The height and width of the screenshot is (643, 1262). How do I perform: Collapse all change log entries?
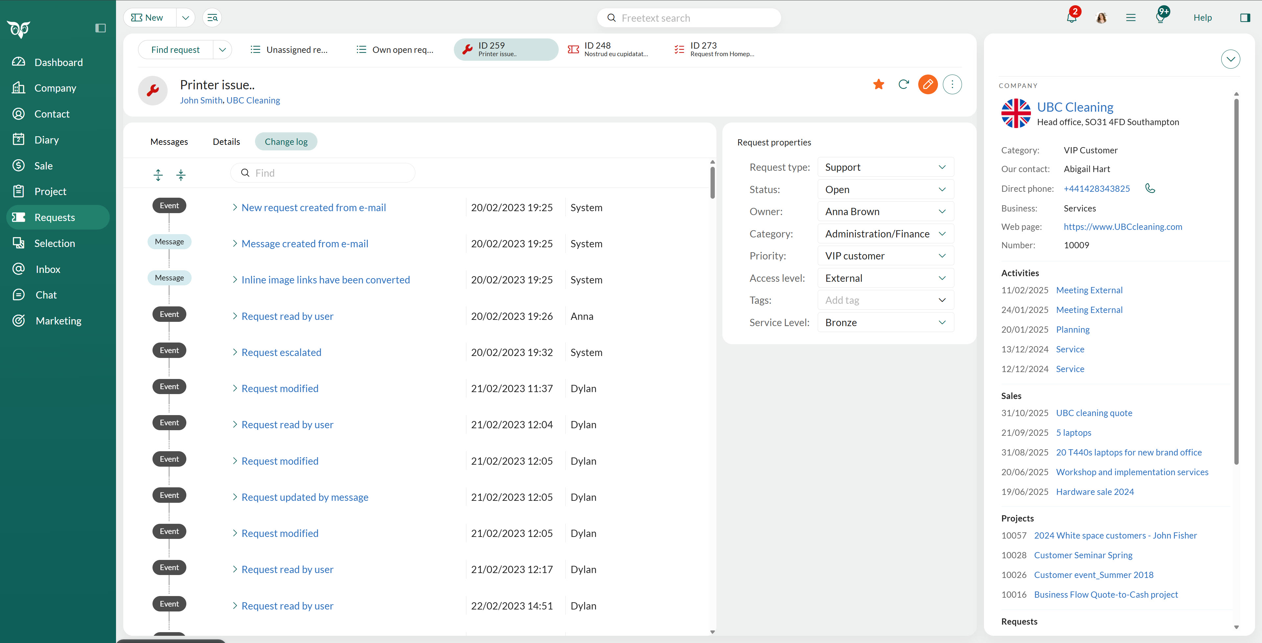181,175
